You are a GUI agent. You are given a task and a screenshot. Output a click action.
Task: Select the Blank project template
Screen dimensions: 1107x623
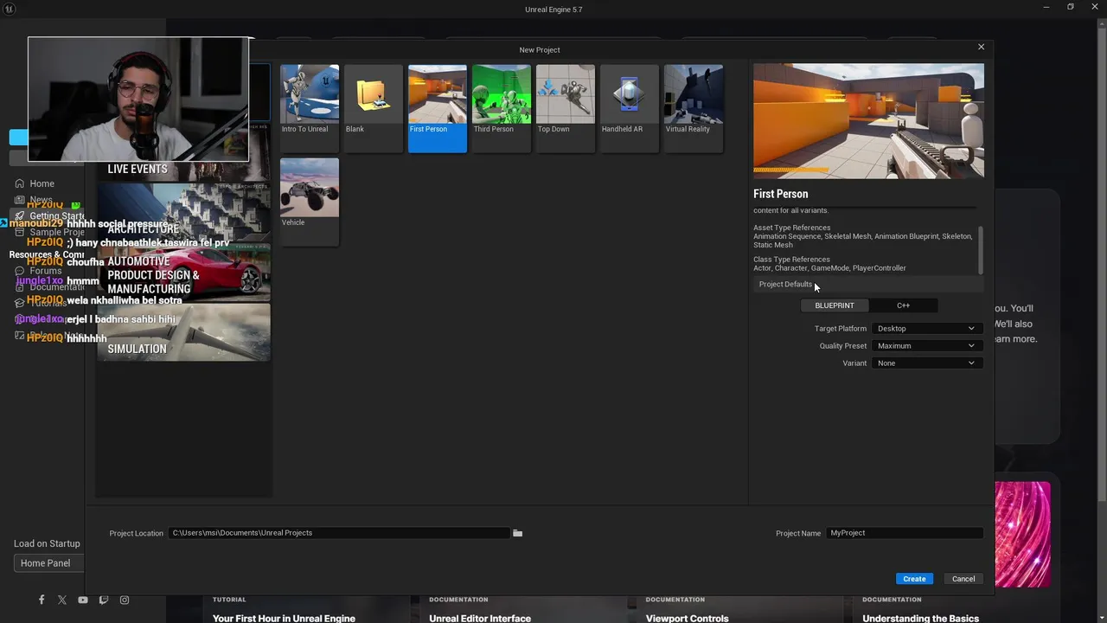(374, 108)
